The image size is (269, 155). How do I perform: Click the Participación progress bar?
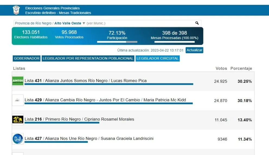[117, 42]
